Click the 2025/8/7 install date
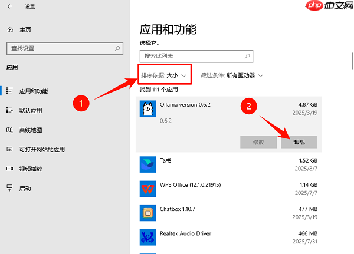354x254 pixels. [x=306, y=169]
